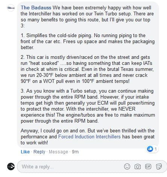Click the comment bubble opening sentence

point(87,16)
